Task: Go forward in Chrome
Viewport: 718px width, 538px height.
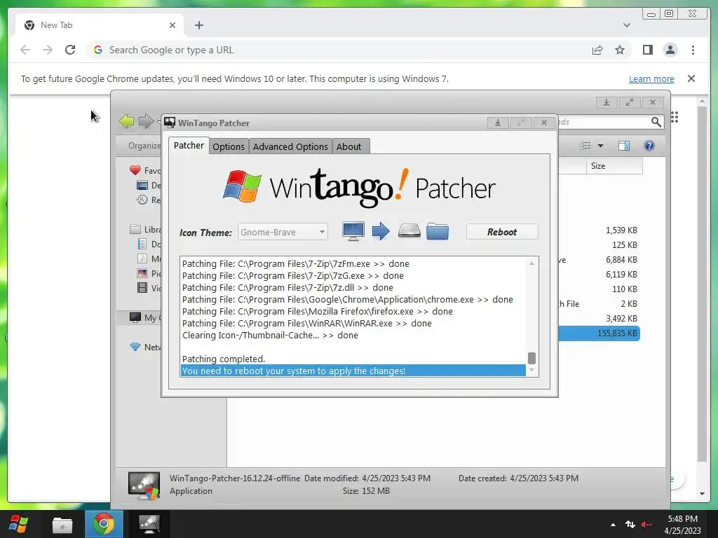Action: [x=48, y=50]
